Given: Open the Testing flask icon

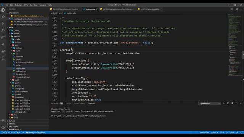Looking at the screenshot, I should coord(3,45).
